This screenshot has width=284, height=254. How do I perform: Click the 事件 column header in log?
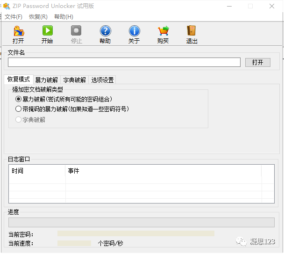tap(163, 171)
